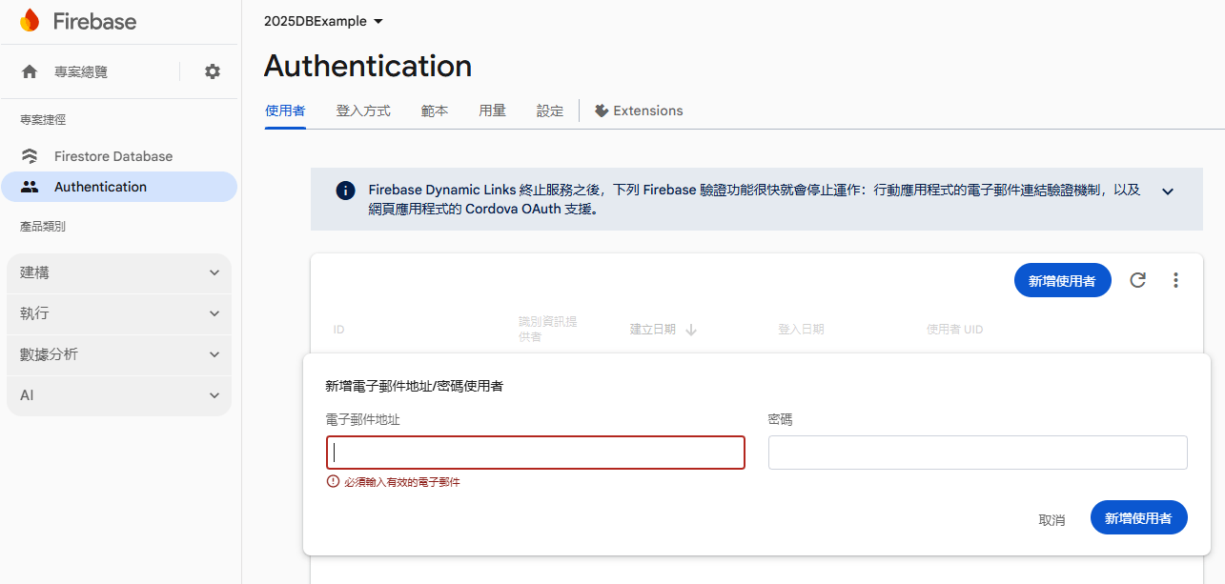Expand the Dynamic Links notice banner
The width and height of the screenshot is (1225, 584).
[1168, 191]
